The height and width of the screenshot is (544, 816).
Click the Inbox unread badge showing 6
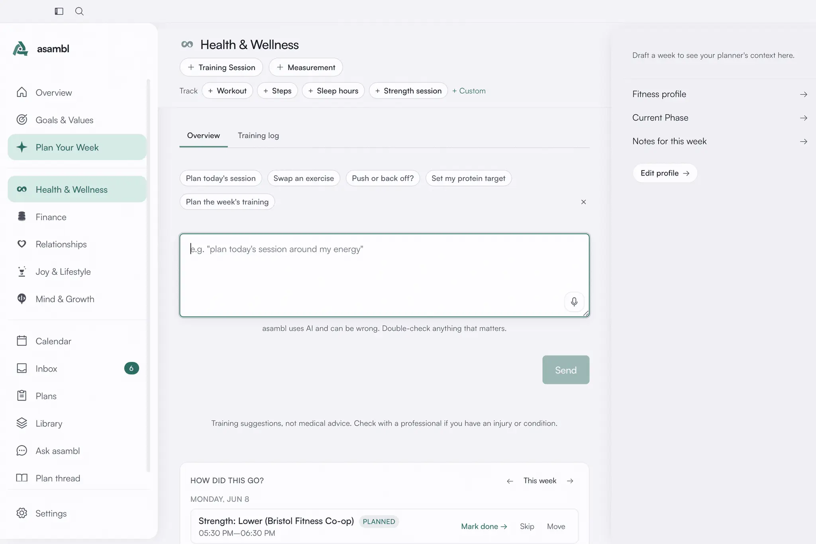pos(131,368)
